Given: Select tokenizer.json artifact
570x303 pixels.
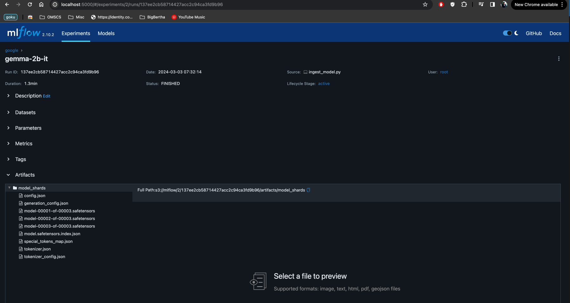Looking at the screenshot, I should [37, 249].
